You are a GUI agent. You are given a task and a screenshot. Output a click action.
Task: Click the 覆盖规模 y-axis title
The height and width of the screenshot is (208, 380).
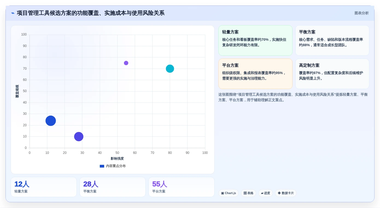[x=17, y=91]
